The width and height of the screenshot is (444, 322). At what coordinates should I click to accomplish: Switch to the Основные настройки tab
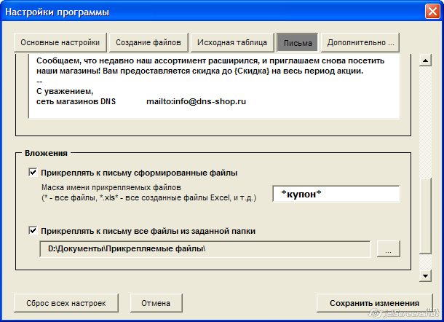60,42
